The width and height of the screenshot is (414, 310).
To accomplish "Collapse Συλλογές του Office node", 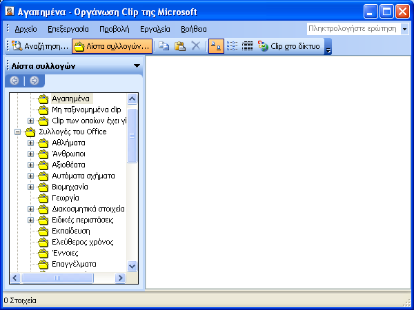I will (18, 132).
